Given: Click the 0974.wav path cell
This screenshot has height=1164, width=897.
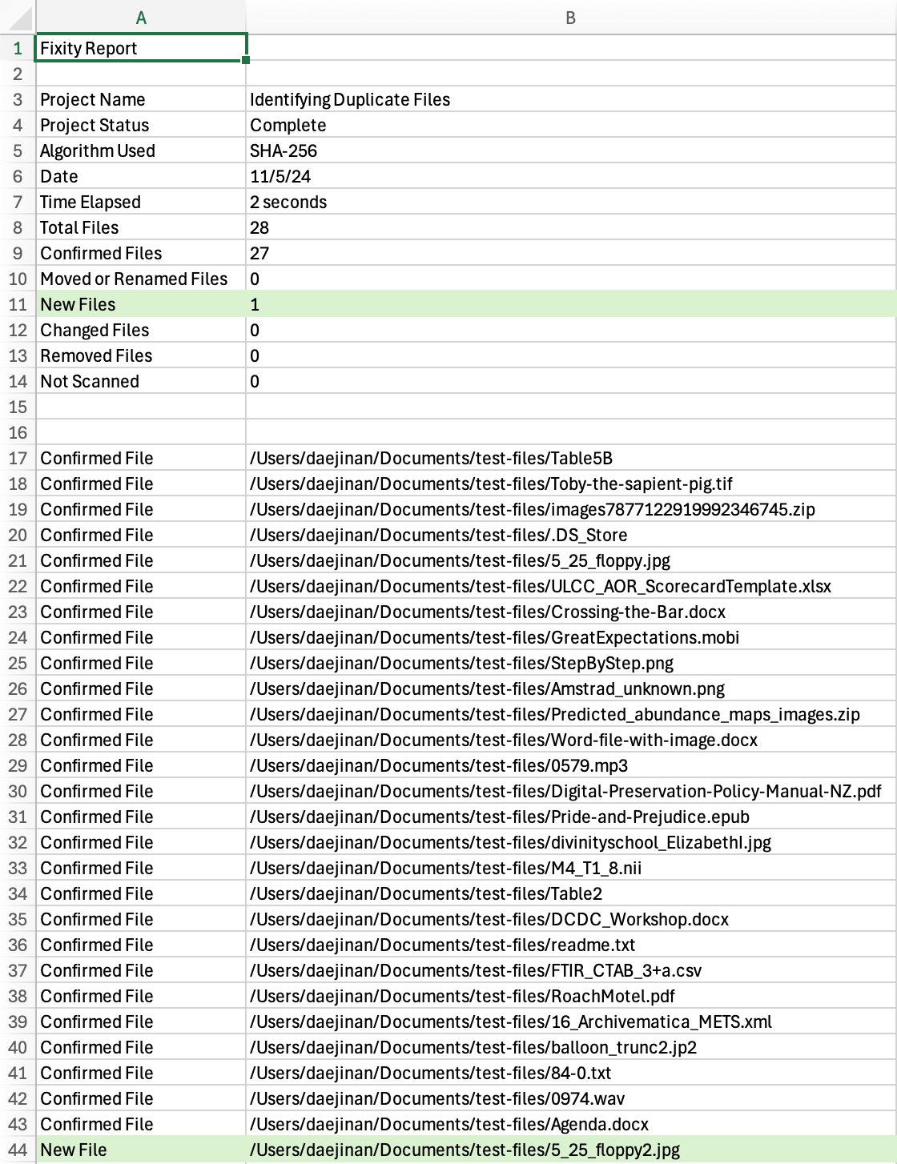Looking at the screenshot, I should point(571,1098).
